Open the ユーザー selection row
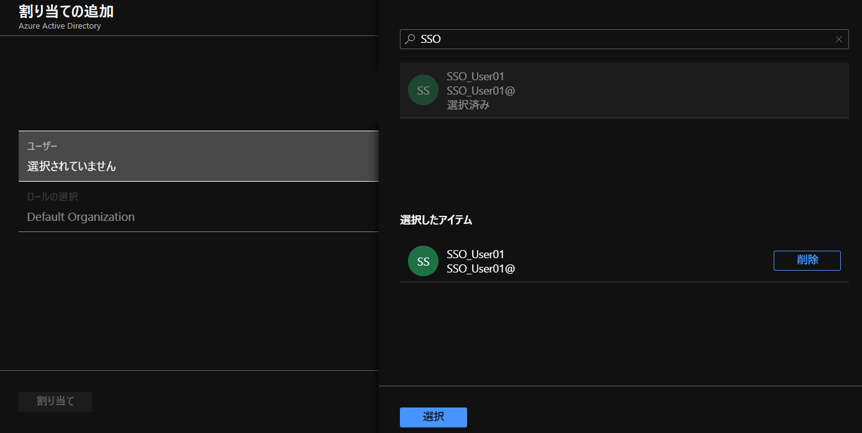 click(x=198, y=156)
